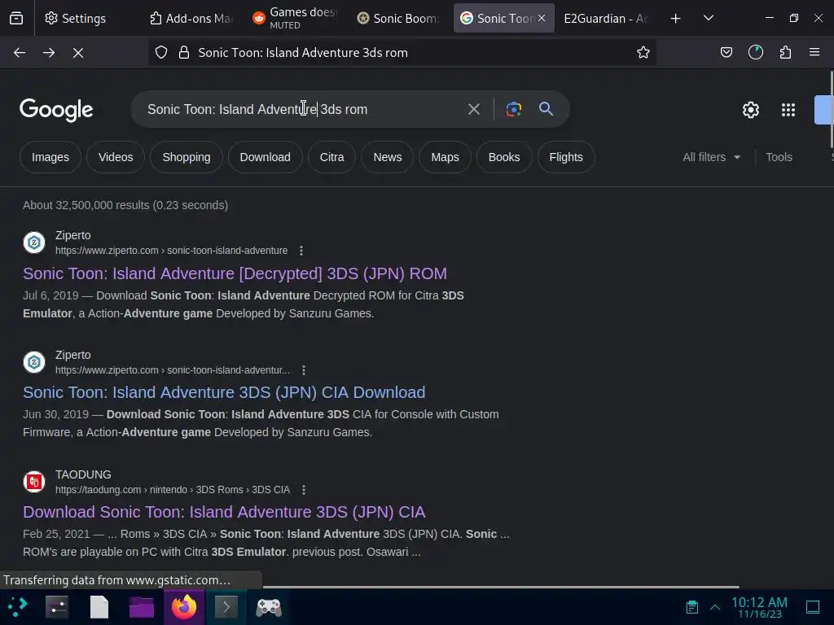Open tracking protection shield icon
This screenshot has width=834, height=625.
tap(161, 53)
